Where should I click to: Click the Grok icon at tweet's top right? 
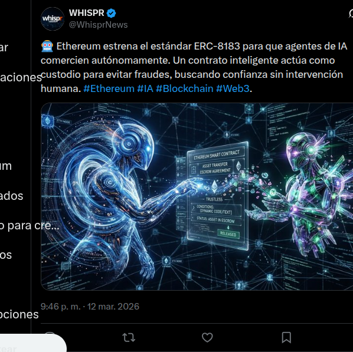[351, 14]
